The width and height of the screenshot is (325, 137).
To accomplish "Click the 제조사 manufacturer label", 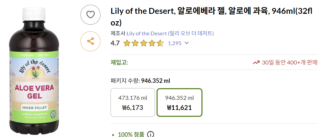I will 118,33.
